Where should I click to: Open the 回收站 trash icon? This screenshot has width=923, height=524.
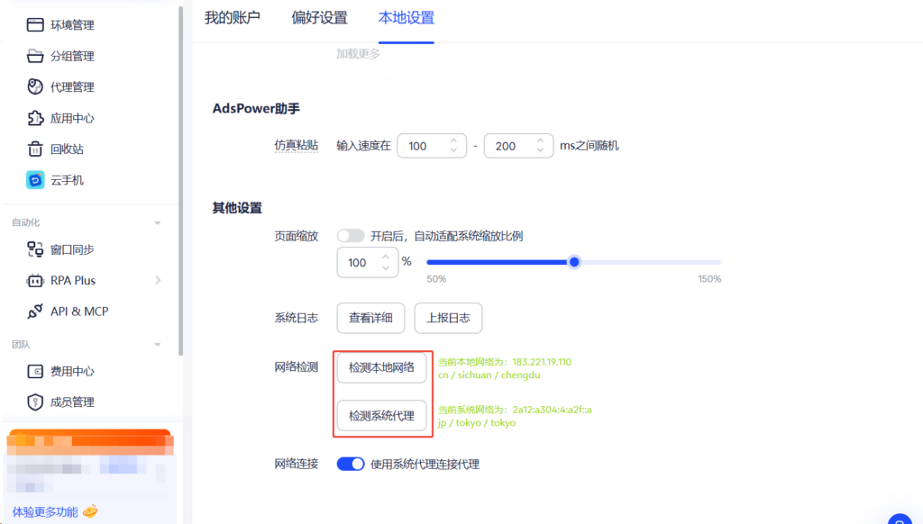point(35,149)
